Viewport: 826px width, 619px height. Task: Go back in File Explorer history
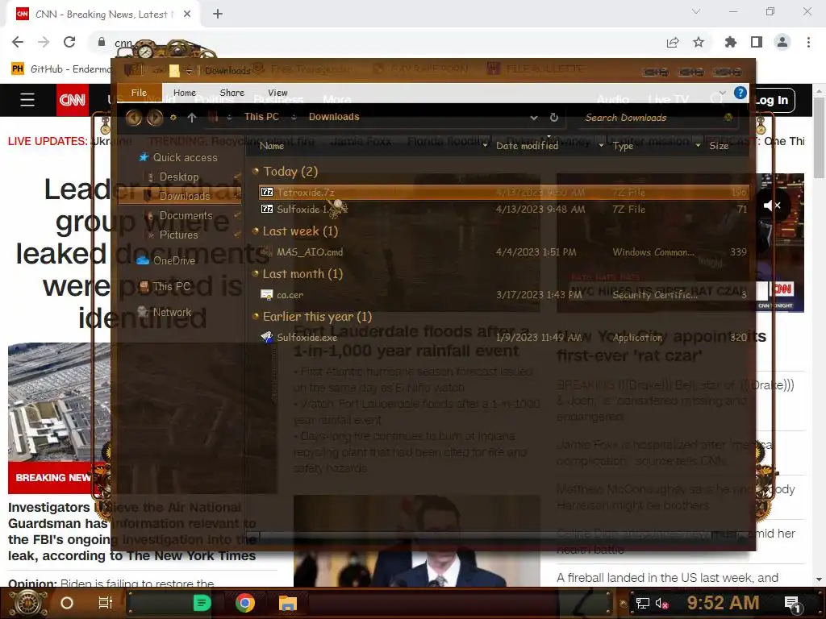[134, 118]
